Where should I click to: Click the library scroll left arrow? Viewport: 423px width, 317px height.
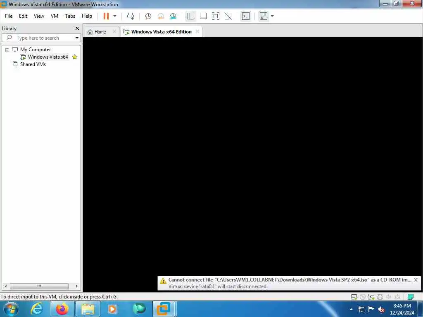point(6,286)
